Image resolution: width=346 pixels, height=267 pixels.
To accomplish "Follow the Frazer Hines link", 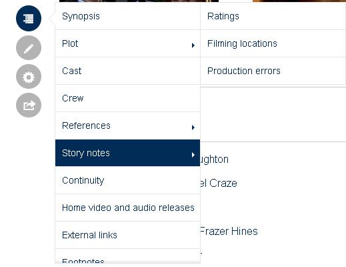I will click(x=229, y=231).
